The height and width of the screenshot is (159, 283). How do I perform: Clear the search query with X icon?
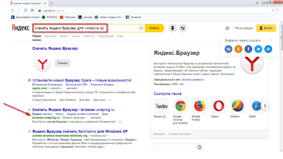click(141, 28)
